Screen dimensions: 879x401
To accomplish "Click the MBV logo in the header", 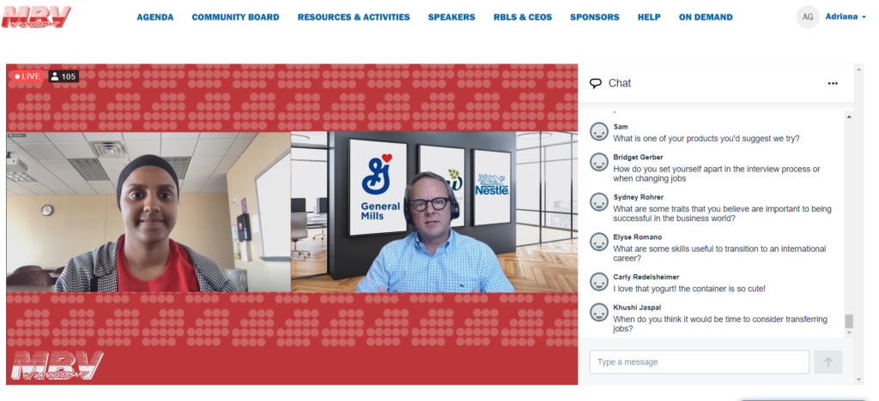I will coord(36,16).
